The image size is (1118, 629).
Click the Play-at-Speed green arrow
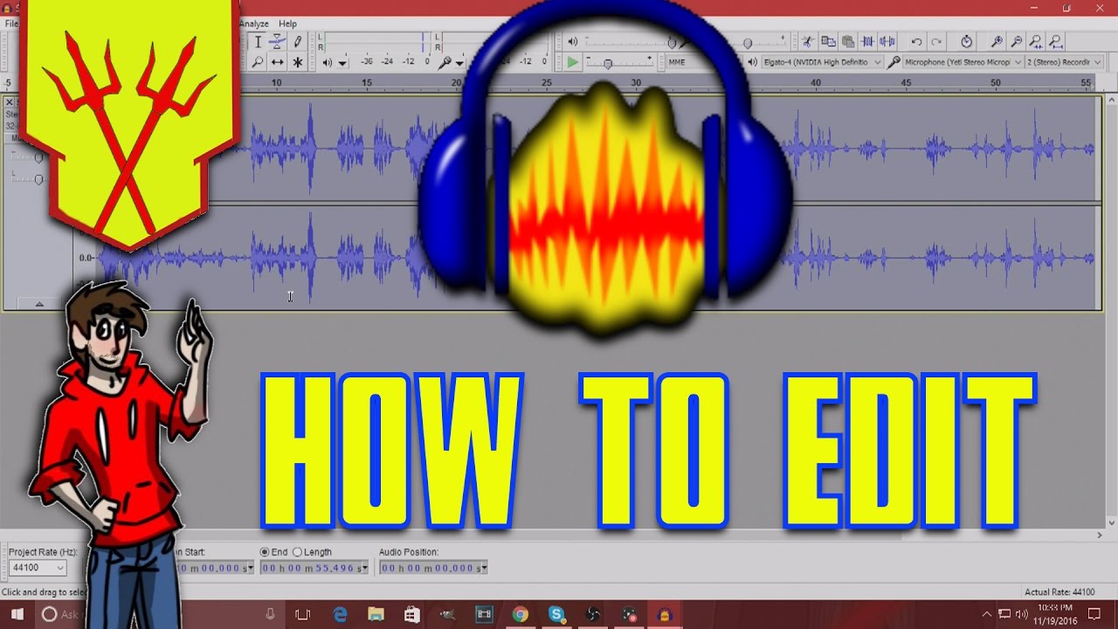point(572,62)
